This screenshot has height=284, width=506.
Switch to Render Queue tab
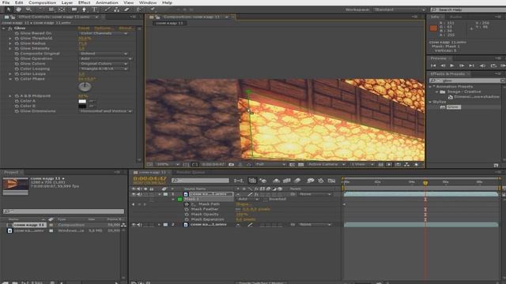pos(191,173)
